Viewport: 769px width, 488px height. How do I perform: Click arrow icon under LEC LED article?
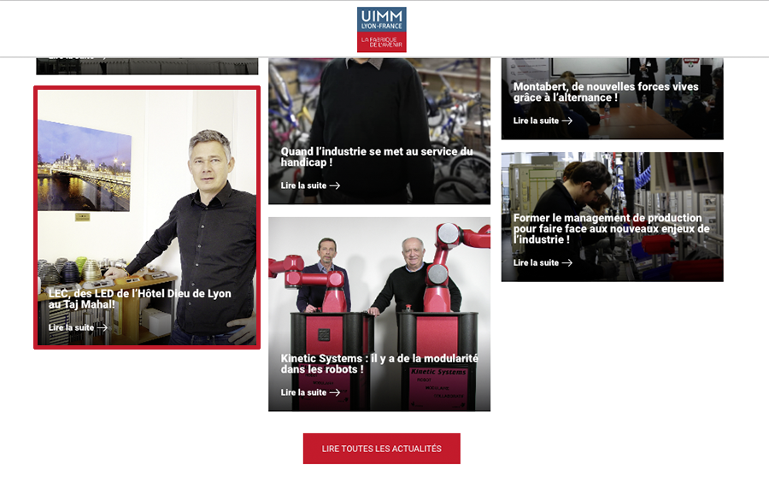[x=102, y=327]
